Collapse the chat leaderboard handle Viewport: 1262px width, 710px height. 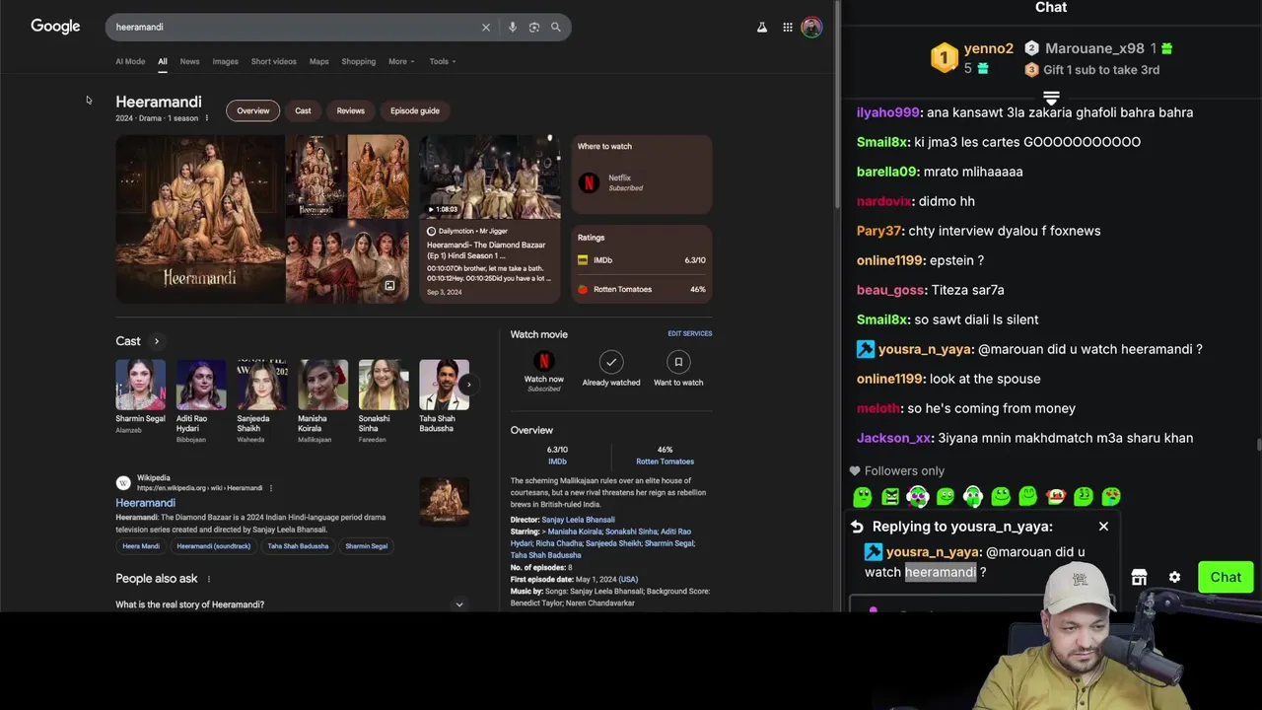pos(1051,98)
